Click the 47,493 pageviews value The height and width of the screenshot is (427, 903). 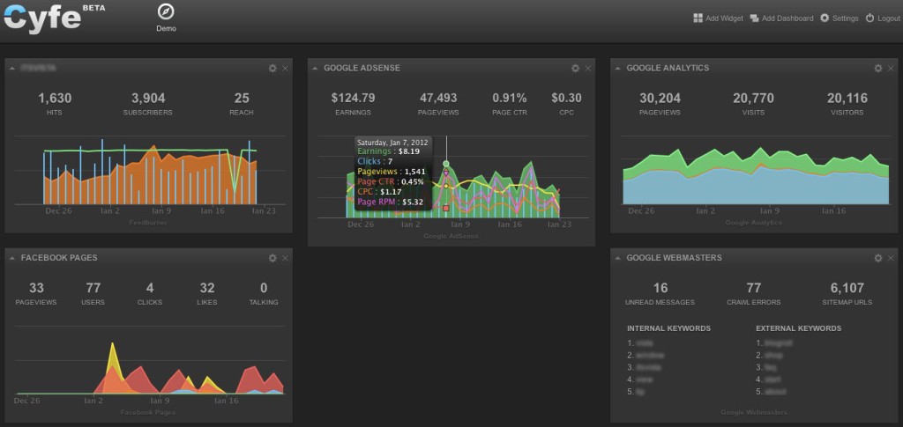pyautogui.click(x=438, y=99)
